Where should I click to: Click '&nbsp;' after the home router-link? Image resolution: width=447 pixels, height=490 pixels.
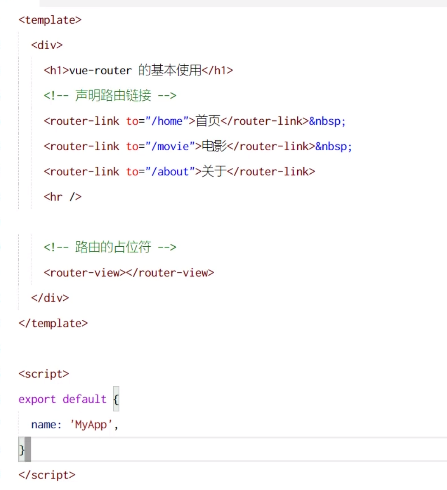[x=327, y=121]
